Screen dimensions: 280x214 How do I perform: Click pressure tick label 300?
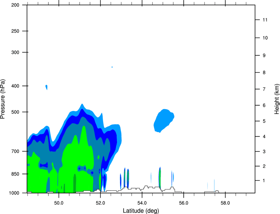15,52
